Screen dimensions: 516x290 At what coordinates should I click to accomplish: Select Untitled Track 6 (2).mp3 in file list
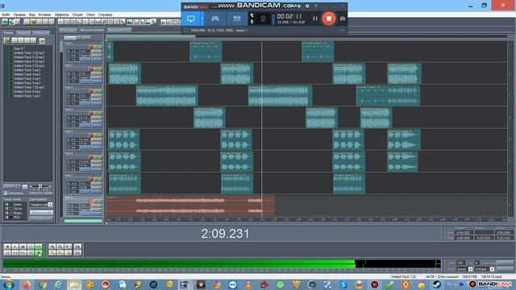coord(29,57)
